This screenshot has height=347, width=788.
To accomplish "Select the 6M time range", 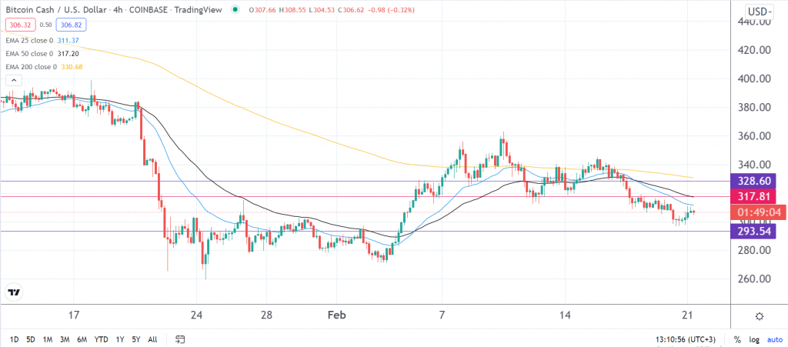I will click(x=82, y=339).
